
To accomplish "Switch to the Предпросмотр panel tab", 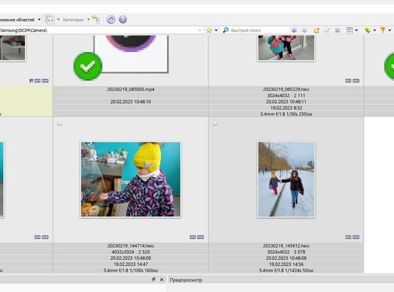I will click(x=186, y=280).
